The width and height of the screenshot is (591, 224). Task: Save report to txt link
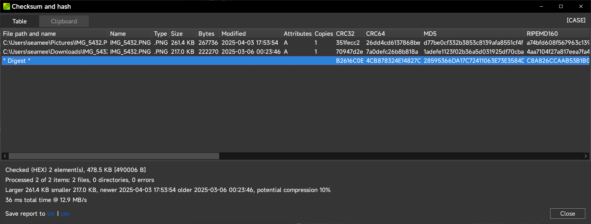point(51,214)
